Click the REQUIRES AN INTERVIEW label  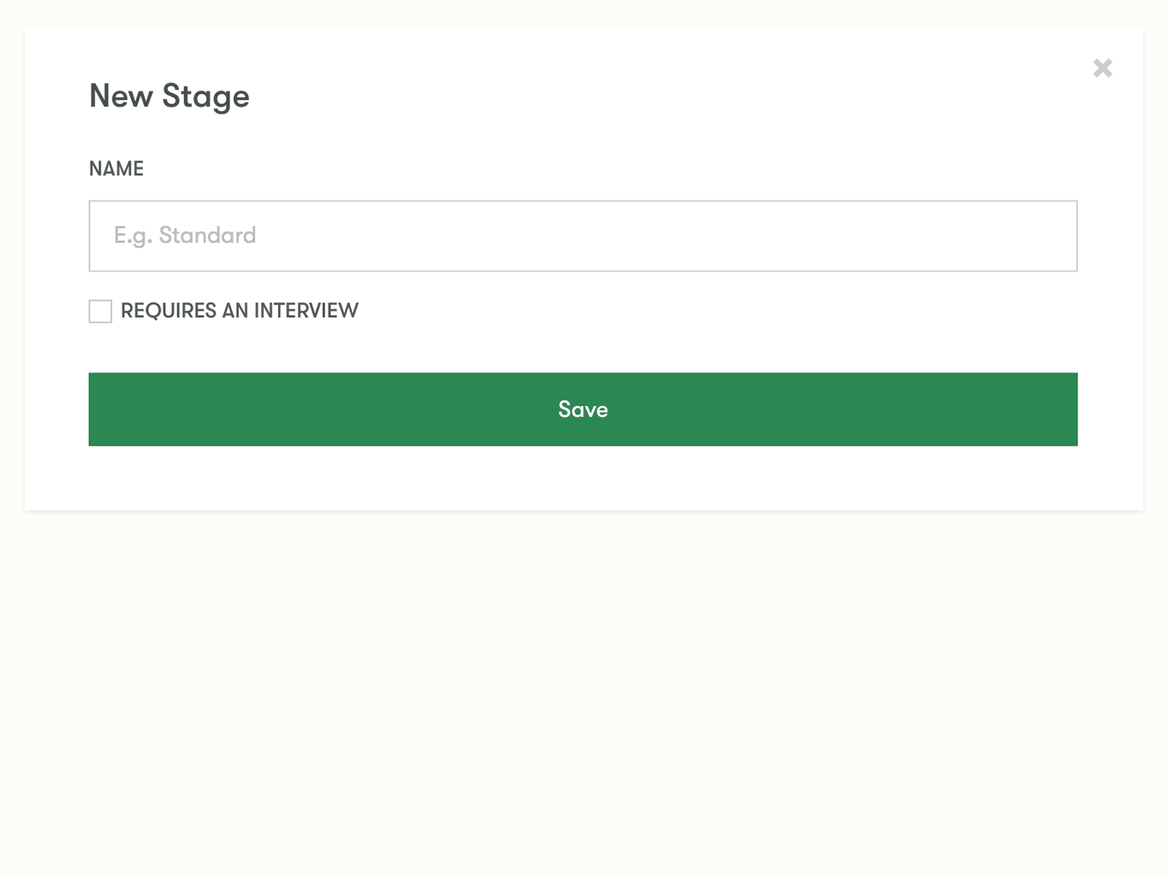[x=239, y=311]
